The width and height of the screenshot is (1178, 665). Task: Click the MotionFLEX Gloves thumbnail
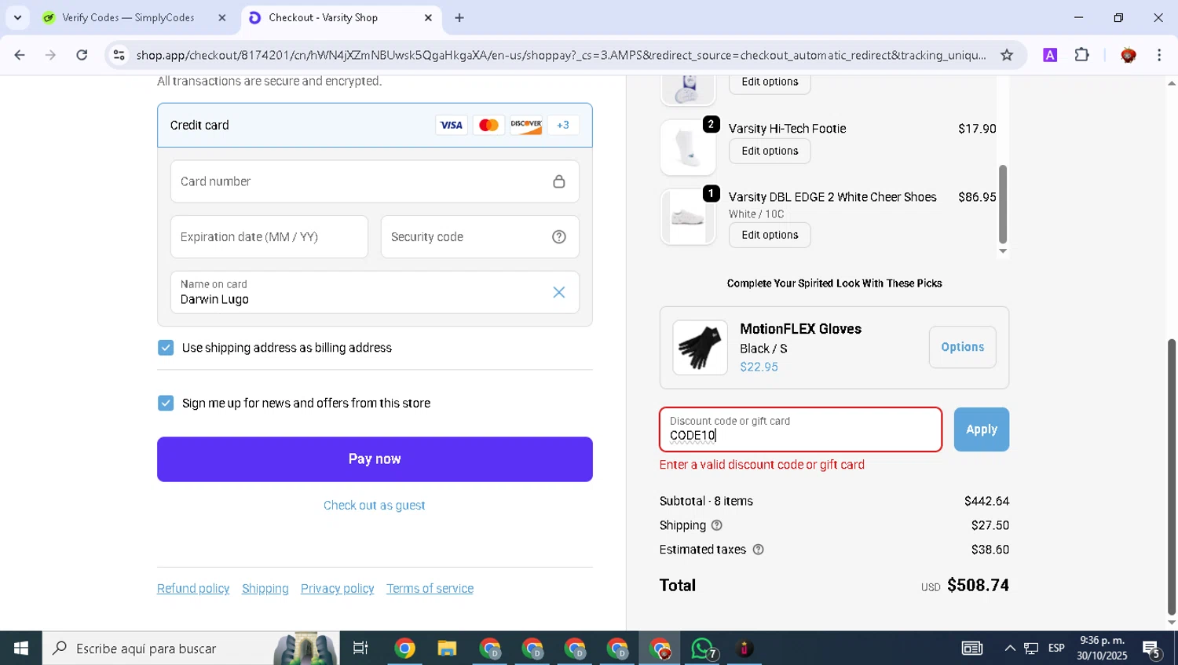[x=701, y=348]
